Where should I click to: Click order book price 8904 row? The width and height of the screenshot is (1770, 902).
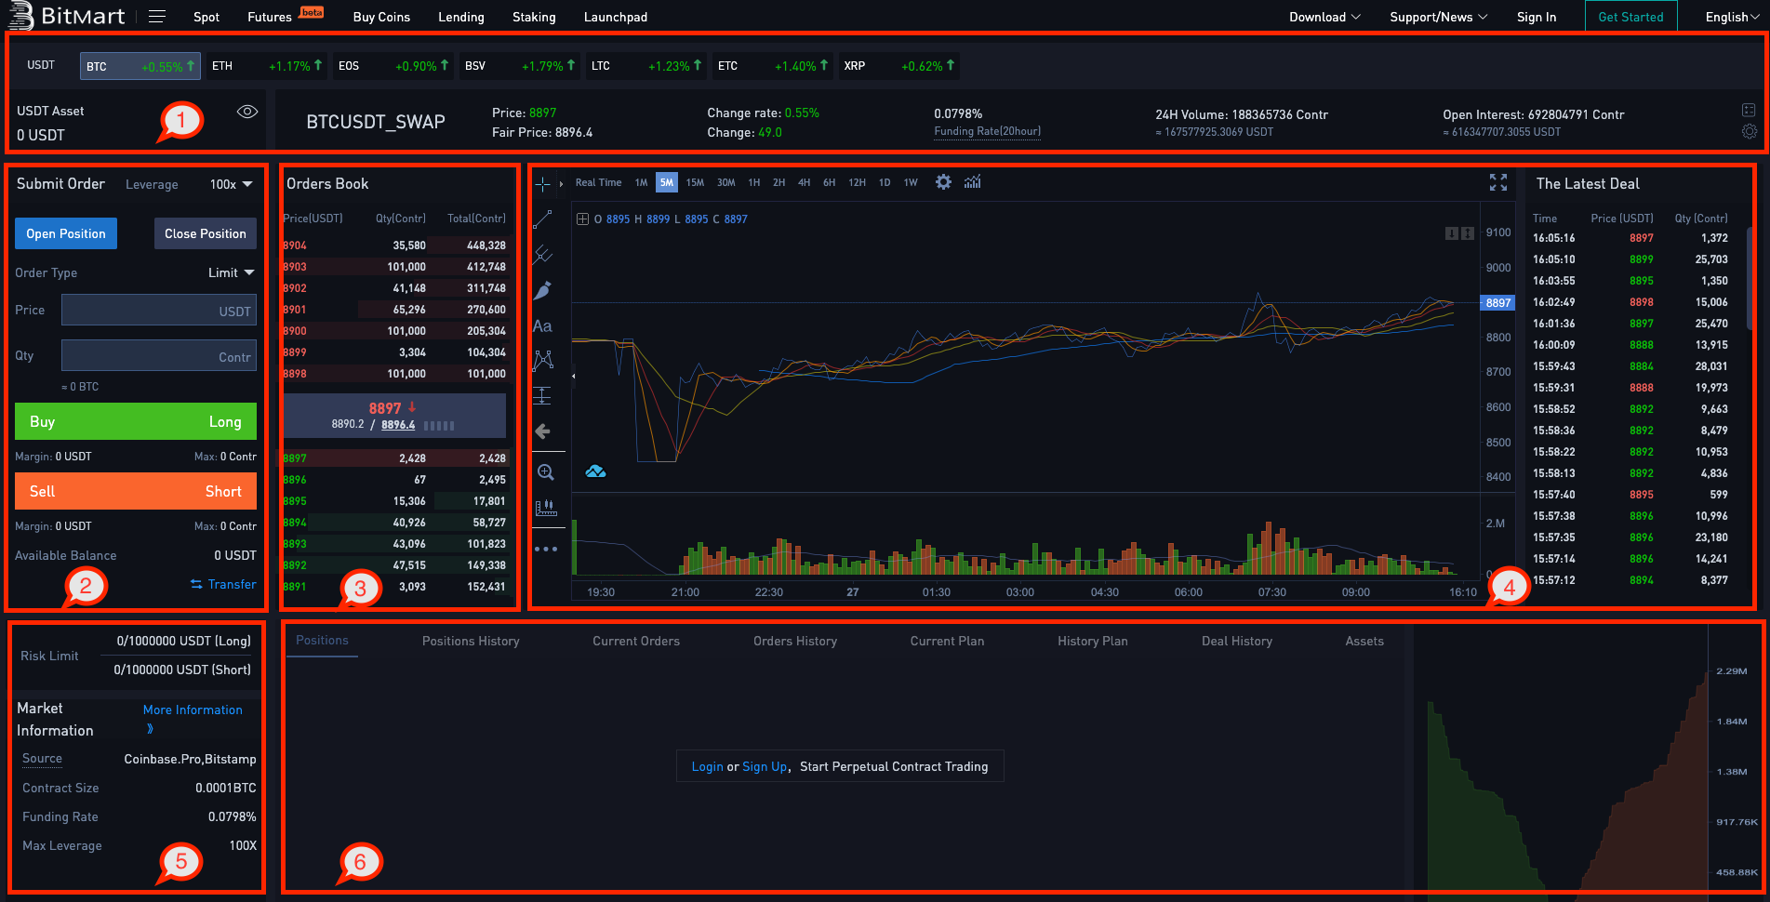coord(395,245)
